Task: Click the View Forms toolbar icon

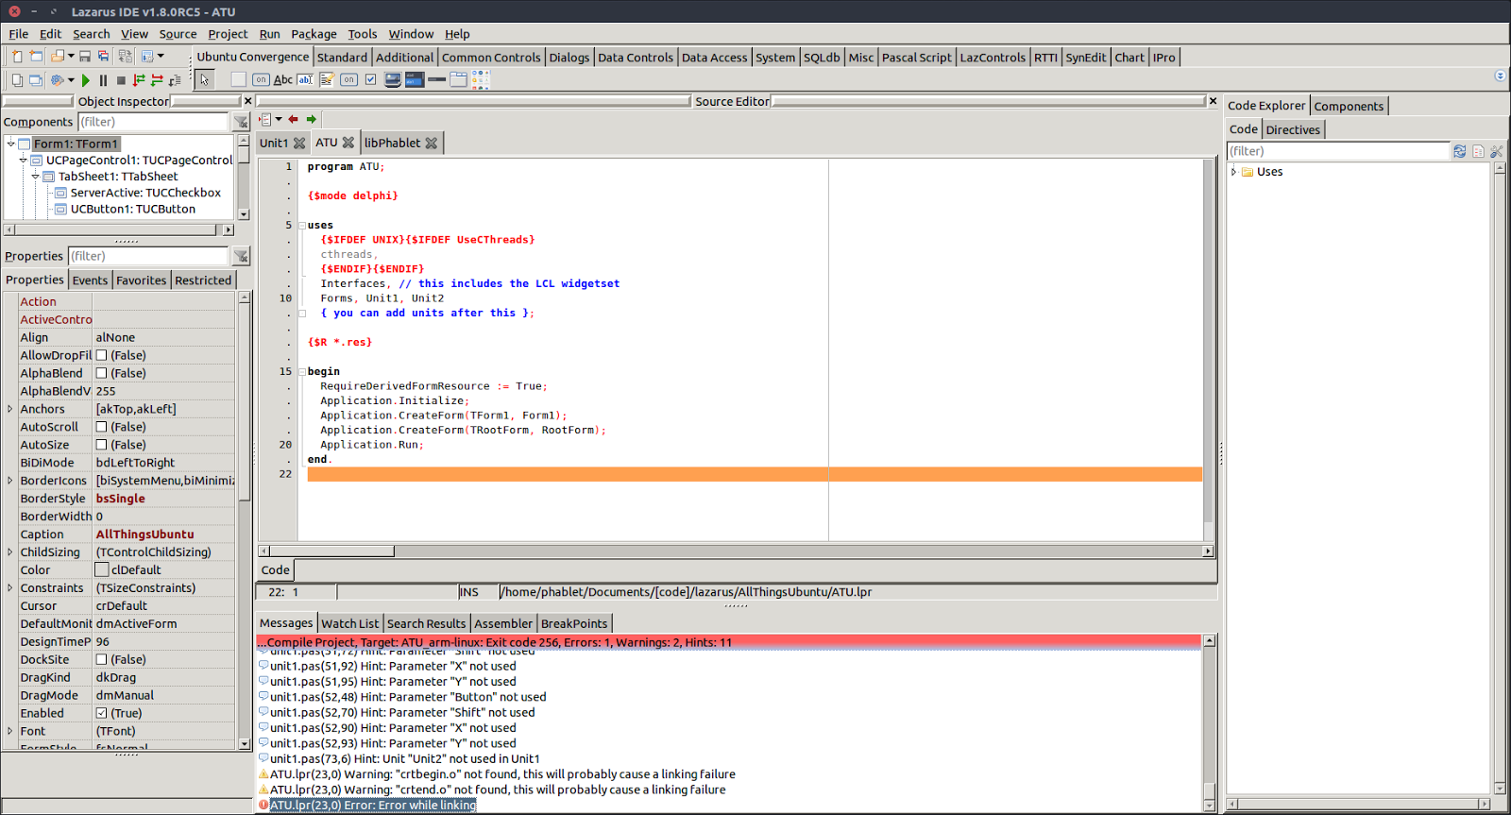Action: tap(36, 80)
